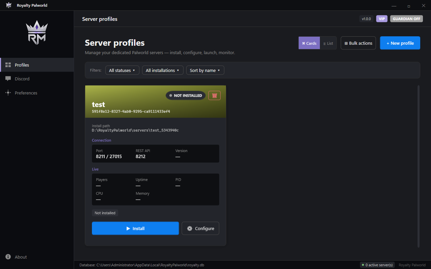431x269 pixels.
Task: Click the Live section label
Action: 95,169
